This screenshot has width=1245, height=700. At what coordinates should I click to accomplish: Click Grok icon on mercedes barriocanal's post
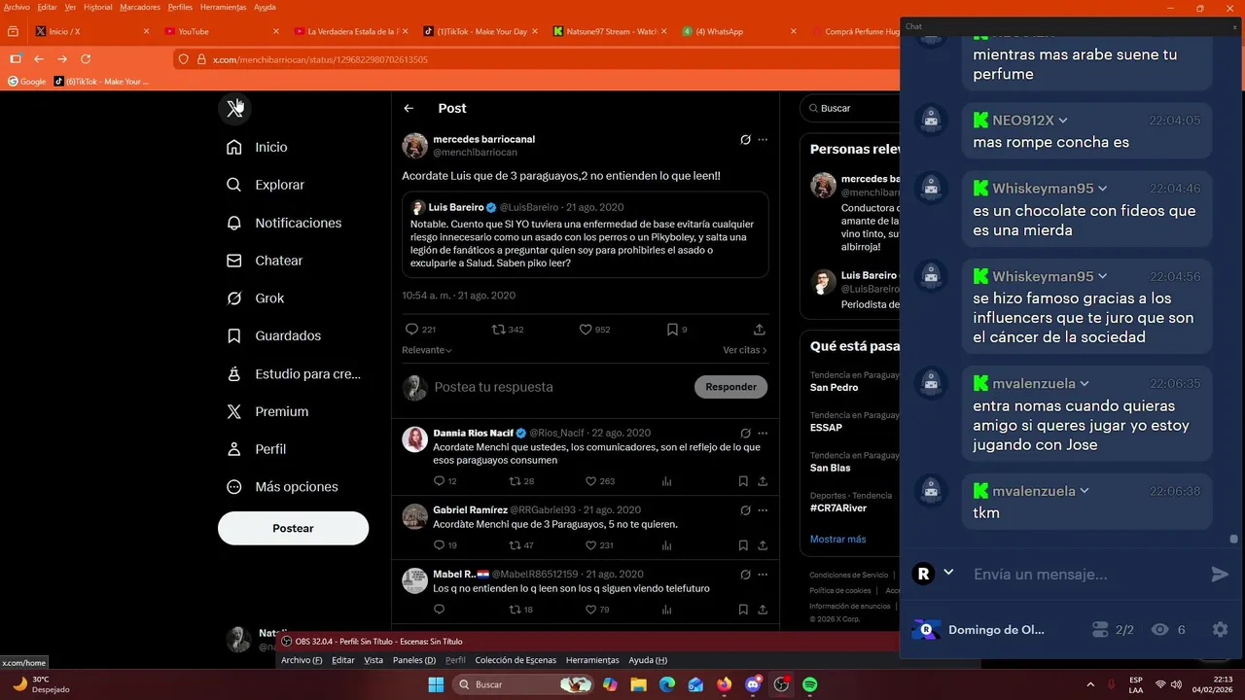click(x=745, y=140)
